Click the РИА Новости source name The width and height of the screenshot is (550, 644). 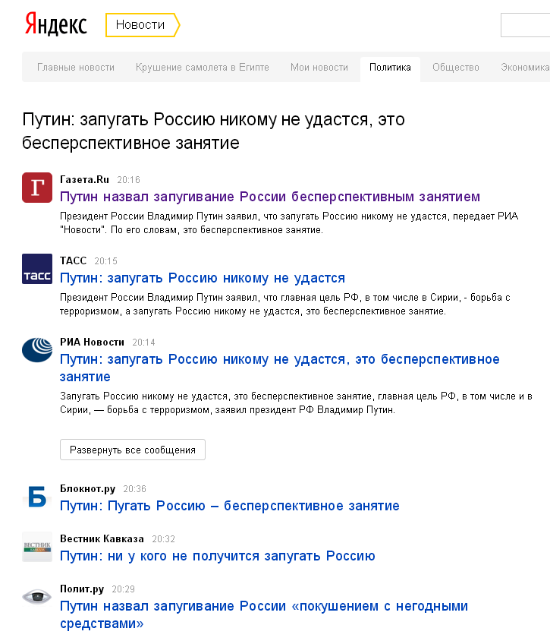(x=92, y=342)
